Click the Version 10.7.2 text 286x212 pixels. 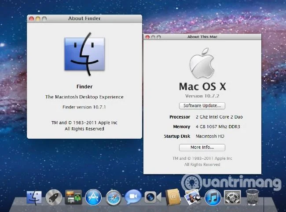coord(202,96)
